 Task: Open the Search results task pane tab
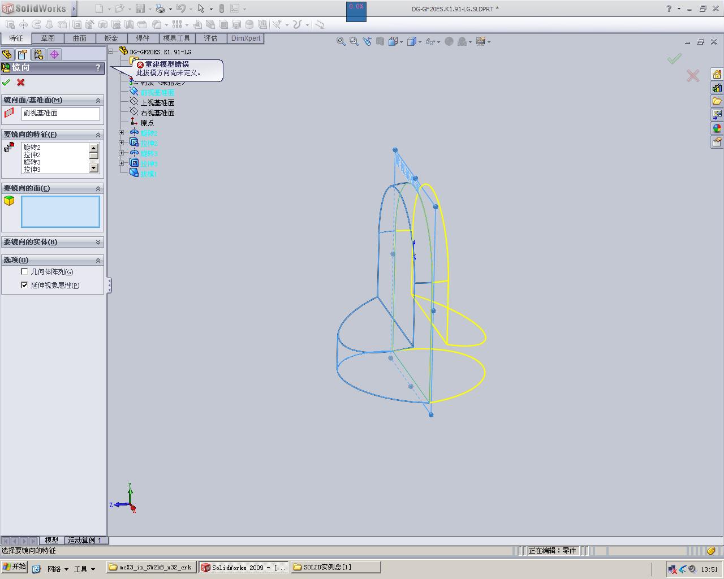click(x=717, y=115)
